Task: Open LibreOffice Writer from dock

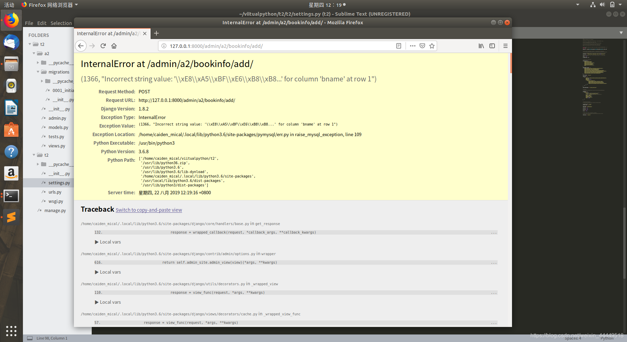Action: pos(11,108)
